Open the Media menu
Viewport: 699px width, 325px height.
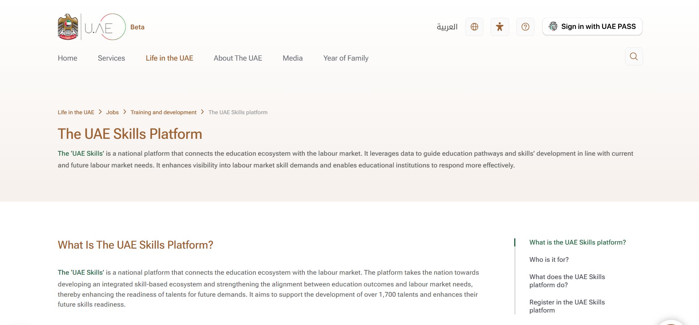[x=293, y=58]
